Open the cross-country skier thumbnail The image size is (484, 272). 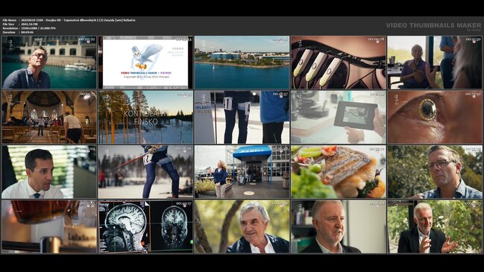145,172
